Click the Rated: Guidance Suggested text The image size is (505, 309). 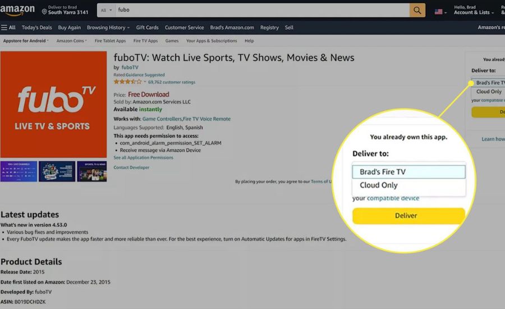click(139, 75)
